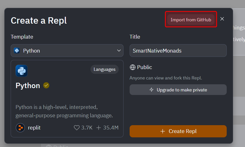Close the Create a Repl dialog

tap(222, 19)
